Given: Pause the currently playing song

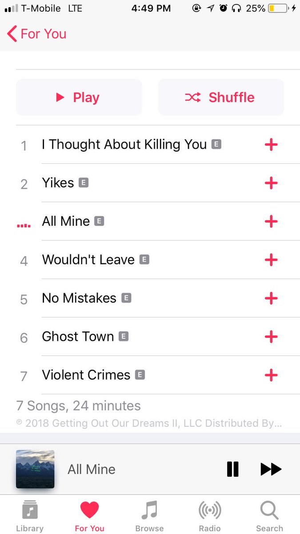Looking at the screenshot, I should tap(232, 469).
